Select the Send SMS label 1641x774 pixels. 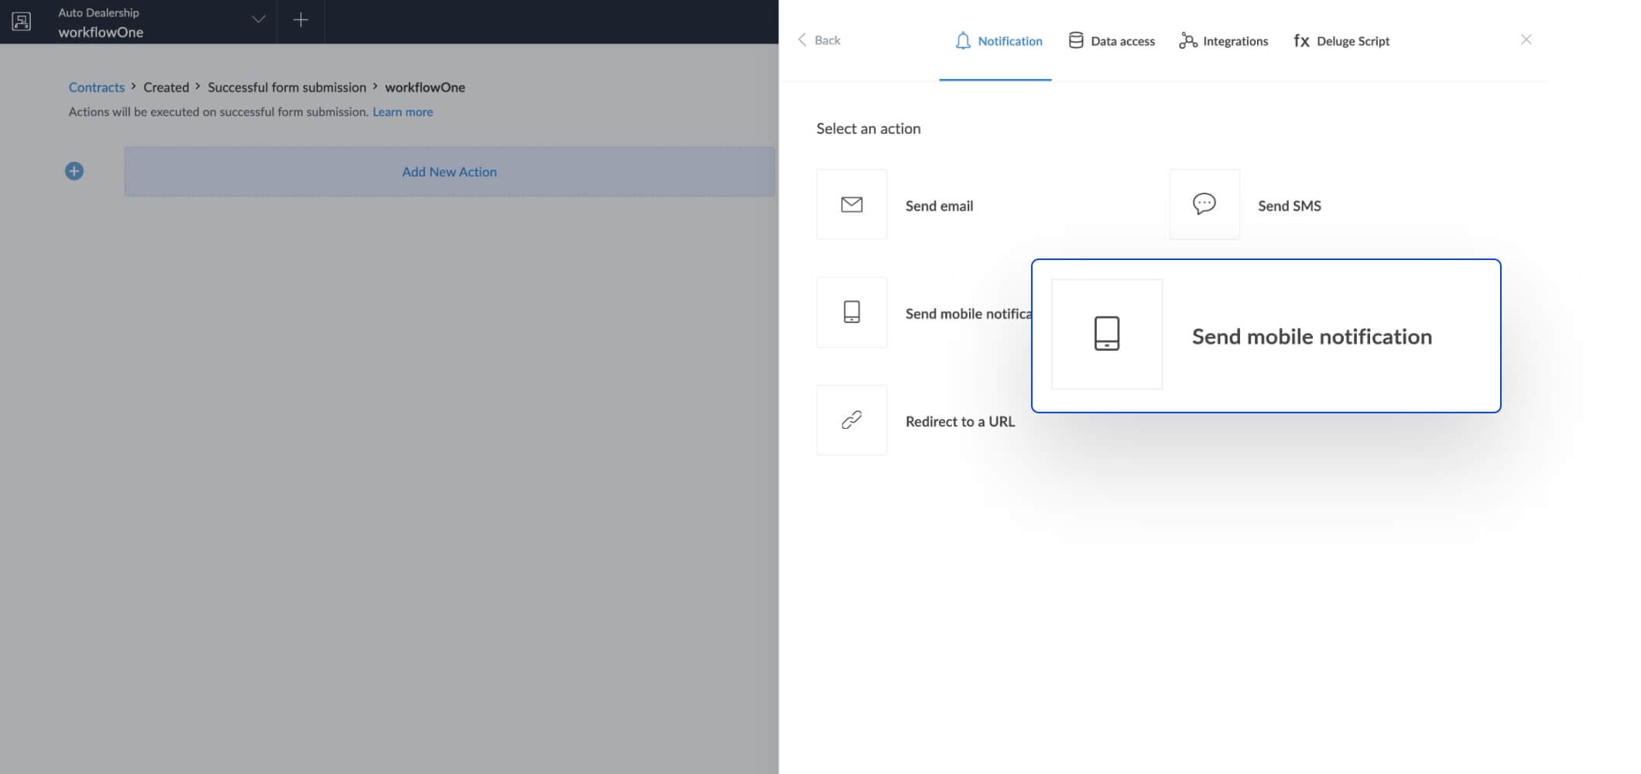coord(1289,206)
